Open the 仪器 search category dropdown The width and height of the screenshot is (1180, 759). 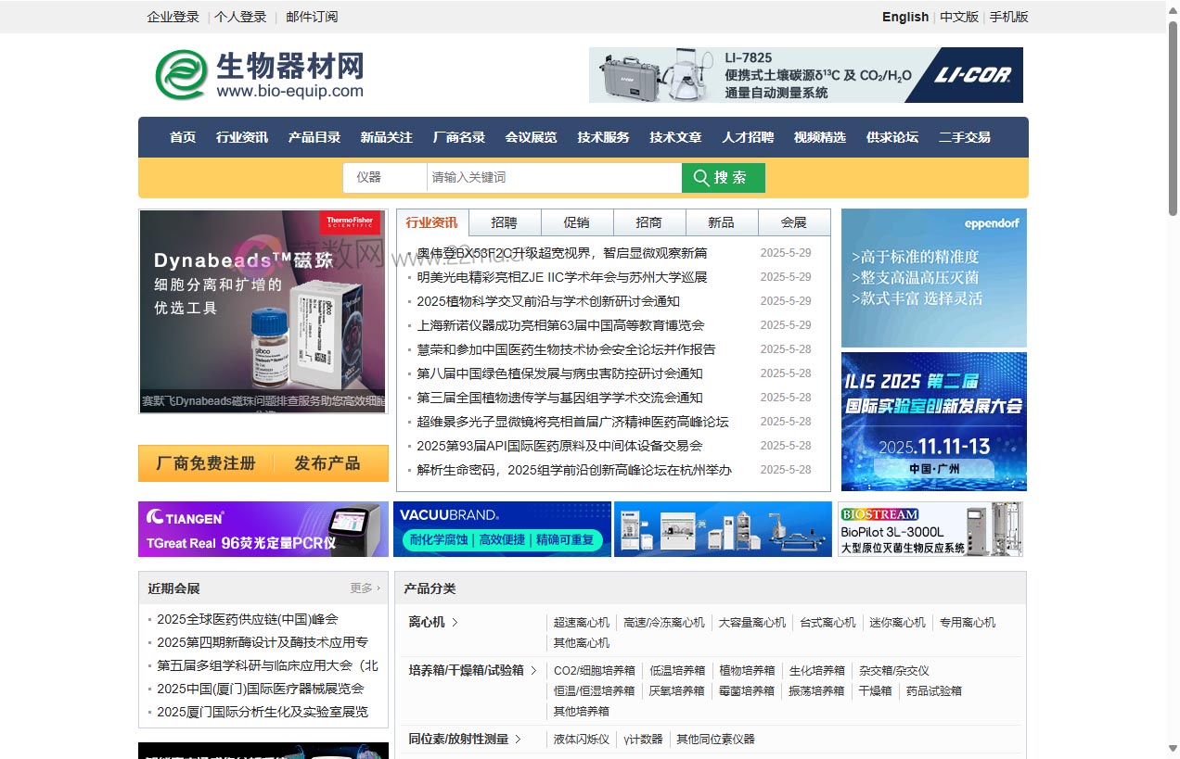click(x=383, y=177)
